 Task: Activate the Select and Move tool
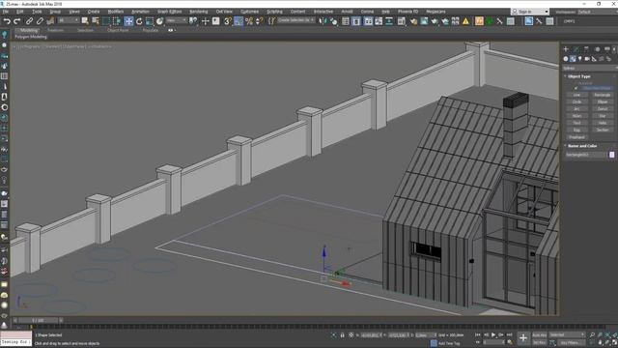coord(128,21)
